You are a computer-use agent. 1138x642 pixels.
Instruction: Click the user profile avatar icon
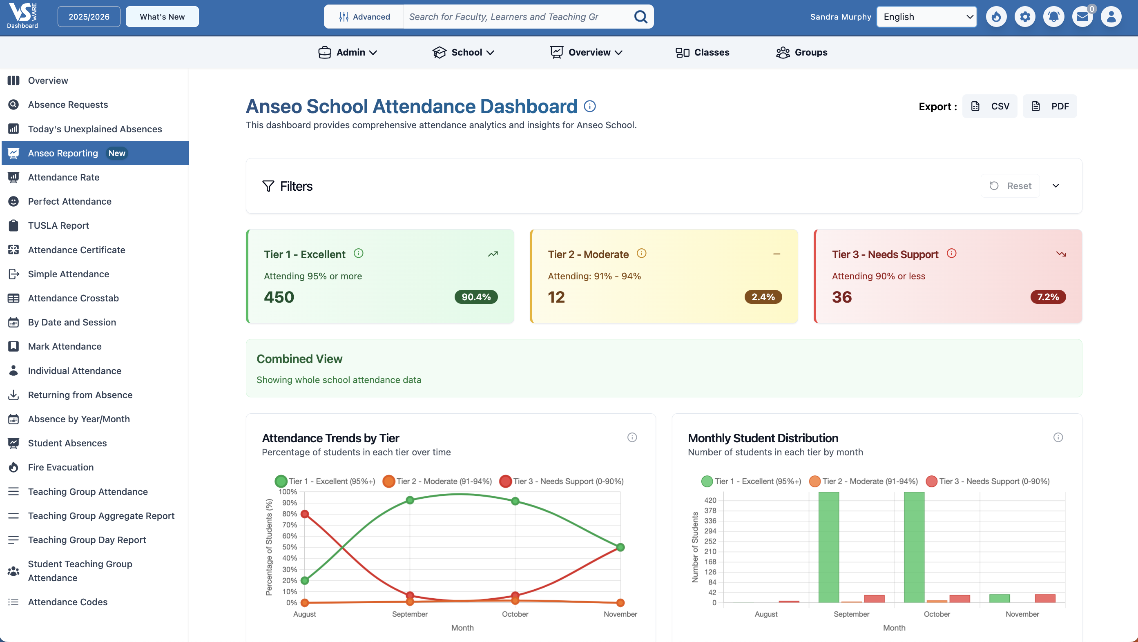[1111, 17]
